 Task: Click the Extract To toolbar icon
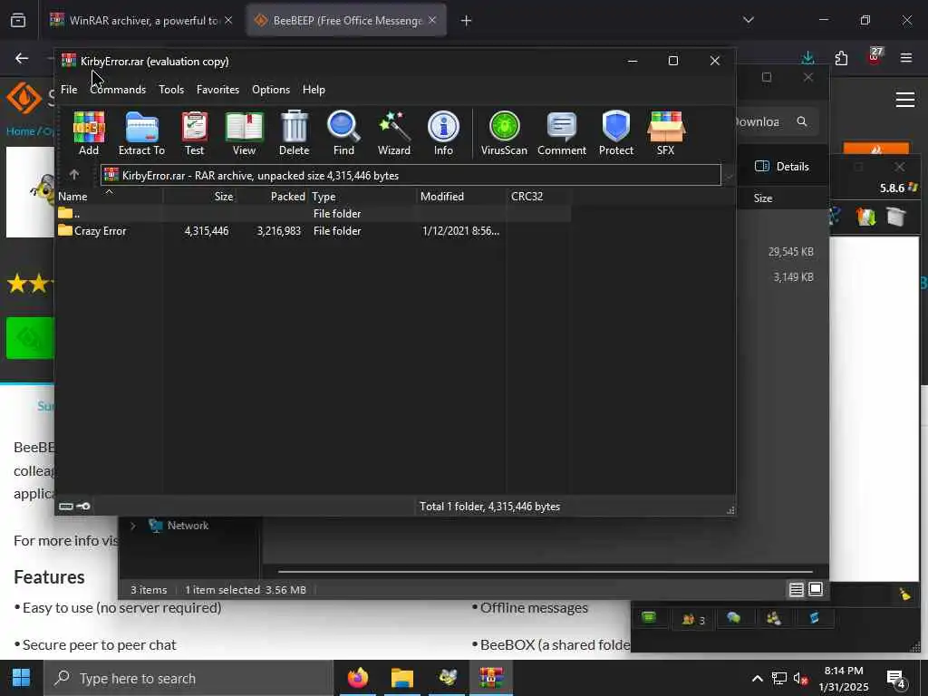tap(141, 133)
